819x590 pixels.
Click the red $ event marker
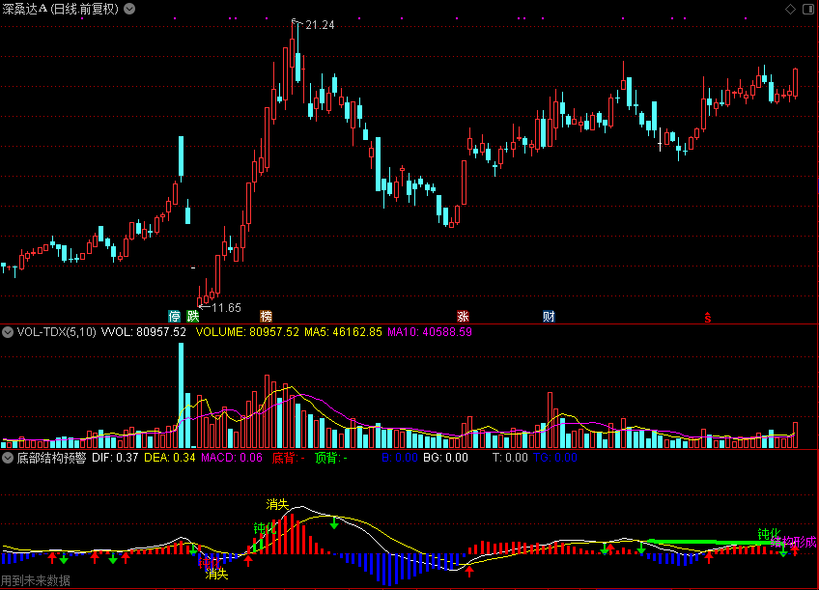(x=707, y=317)
